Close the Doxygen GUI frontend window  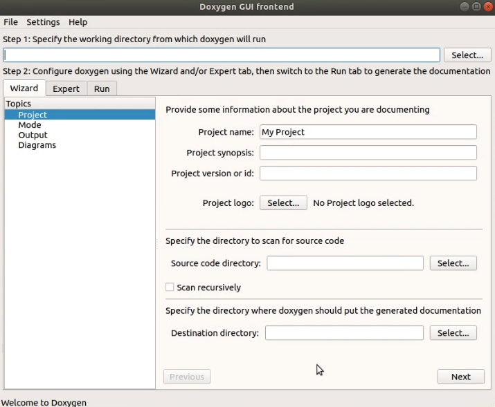tap(487, 7)
